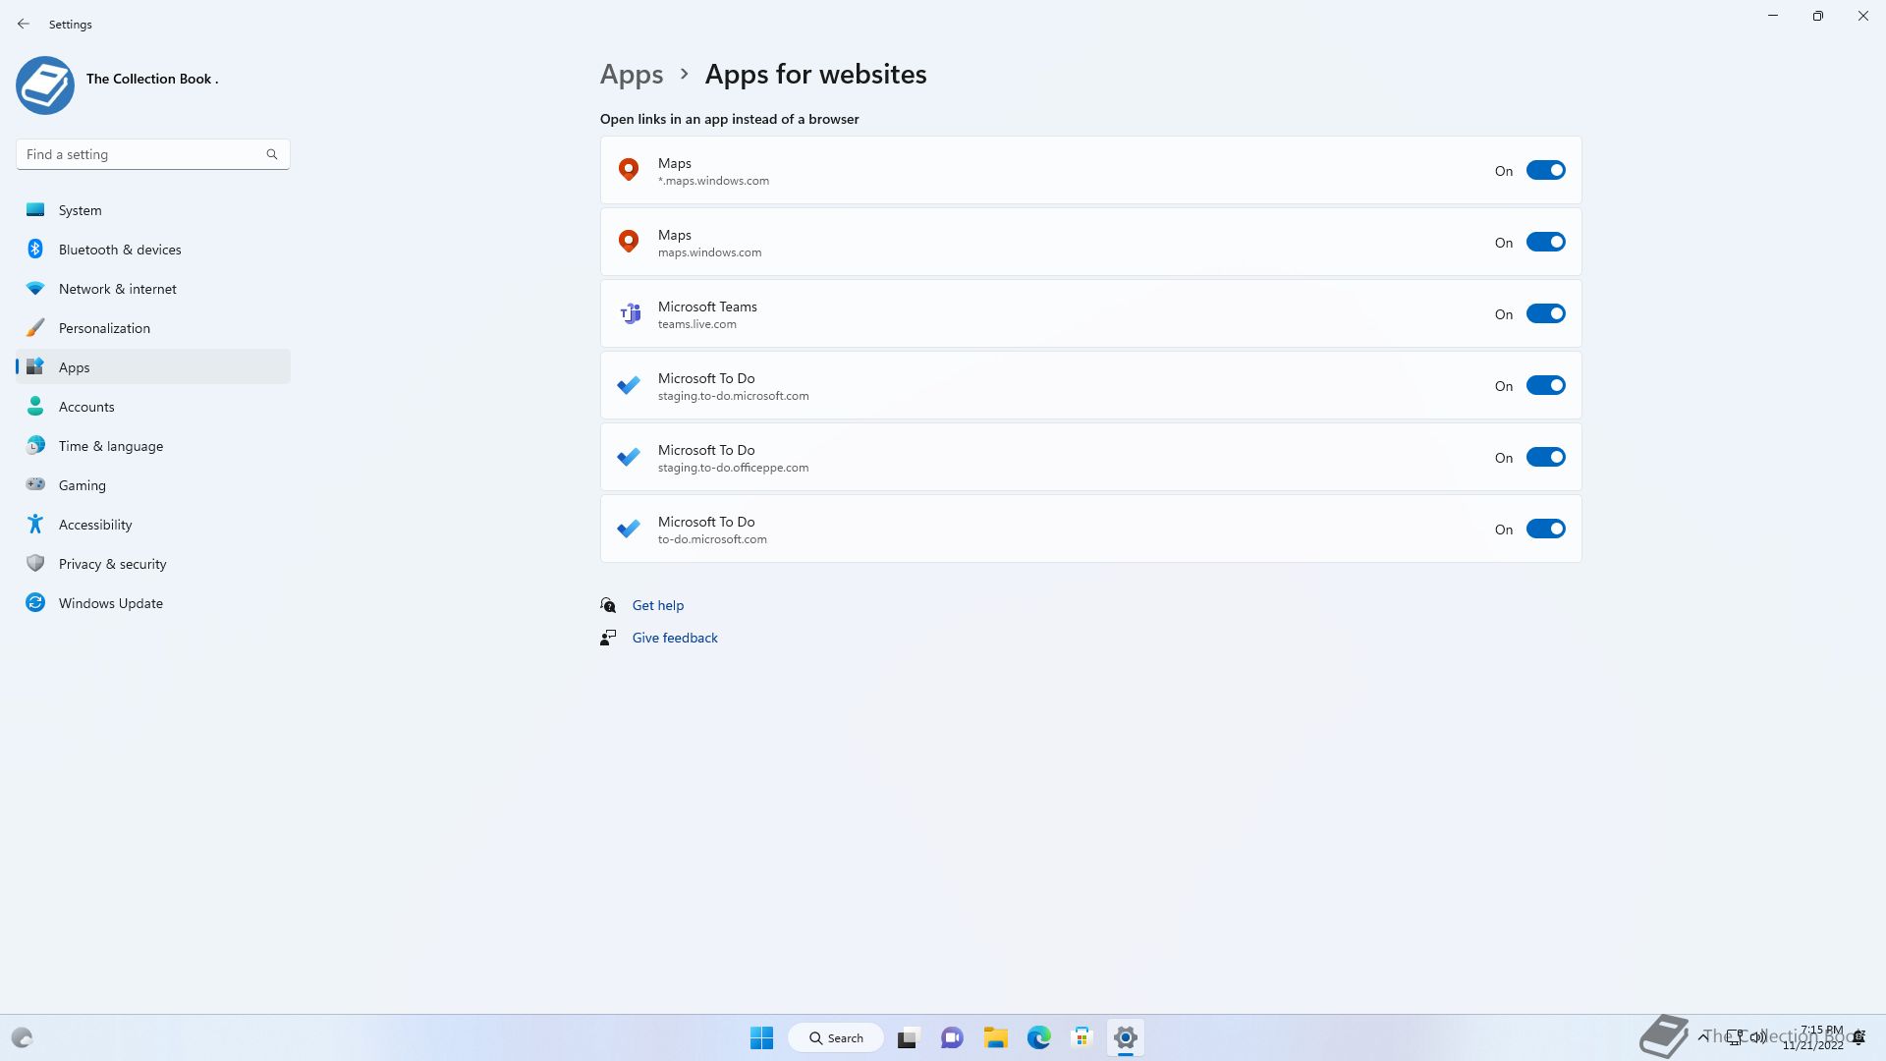Click the Bluetooth icon in sidebar
This screenshot has width=1886, height=1061.
click(35, 249)
